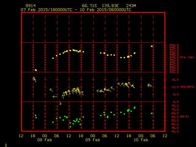Image resolution: width=196 pixels, height=147 pixels.
Task: Select the longitude value 139.83E
Action: [x=110, y=6]
